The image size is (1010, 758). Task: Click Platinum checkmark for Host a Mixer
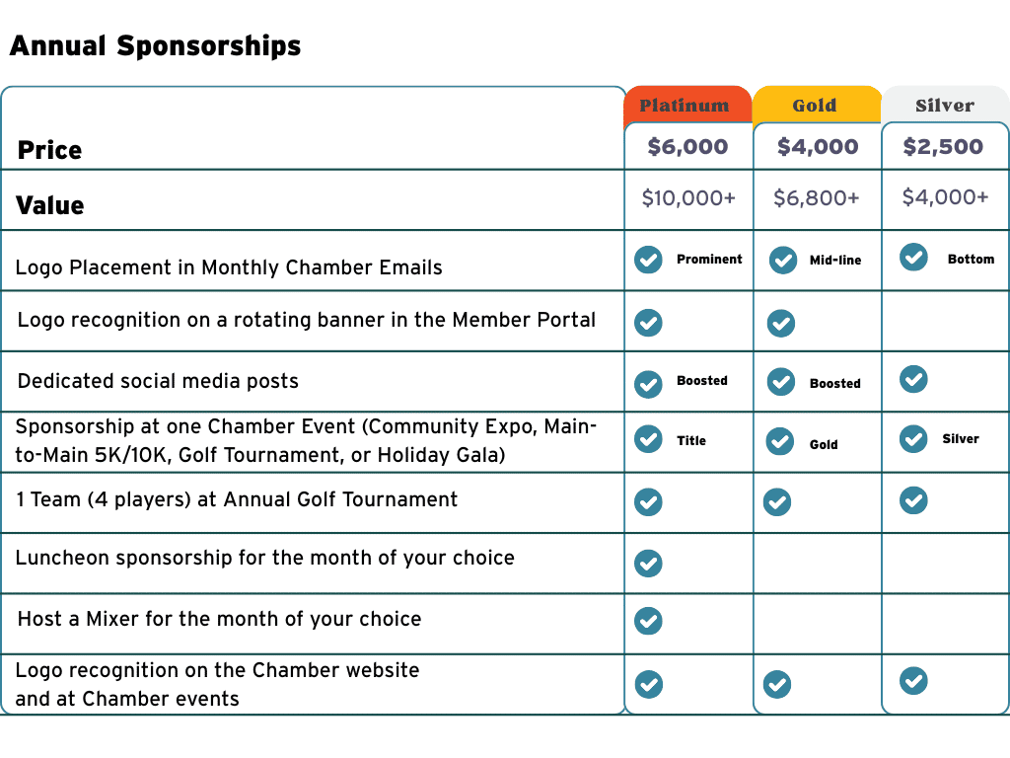[x=648, y=621]
